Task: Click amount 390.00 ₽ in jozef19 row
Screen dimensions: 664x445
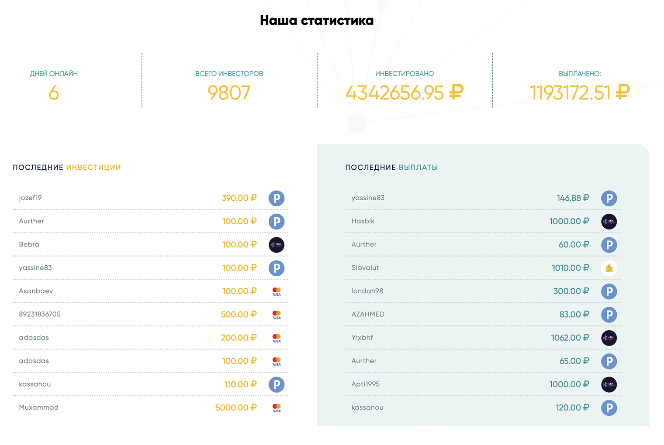Action: (x=239, y=198)
